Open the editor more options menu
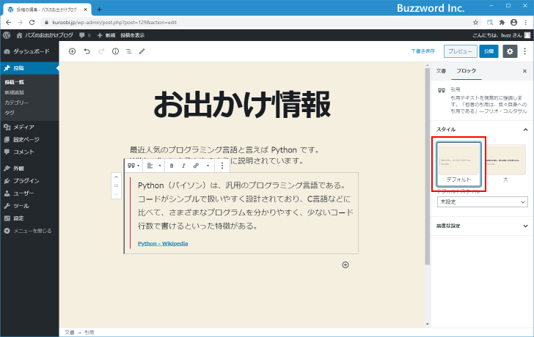534x337 pixels. [x=524, y=51]
